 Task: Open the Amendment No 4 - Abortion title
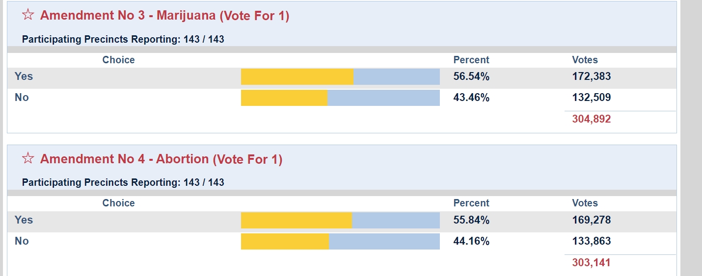[x=161, y=159]
